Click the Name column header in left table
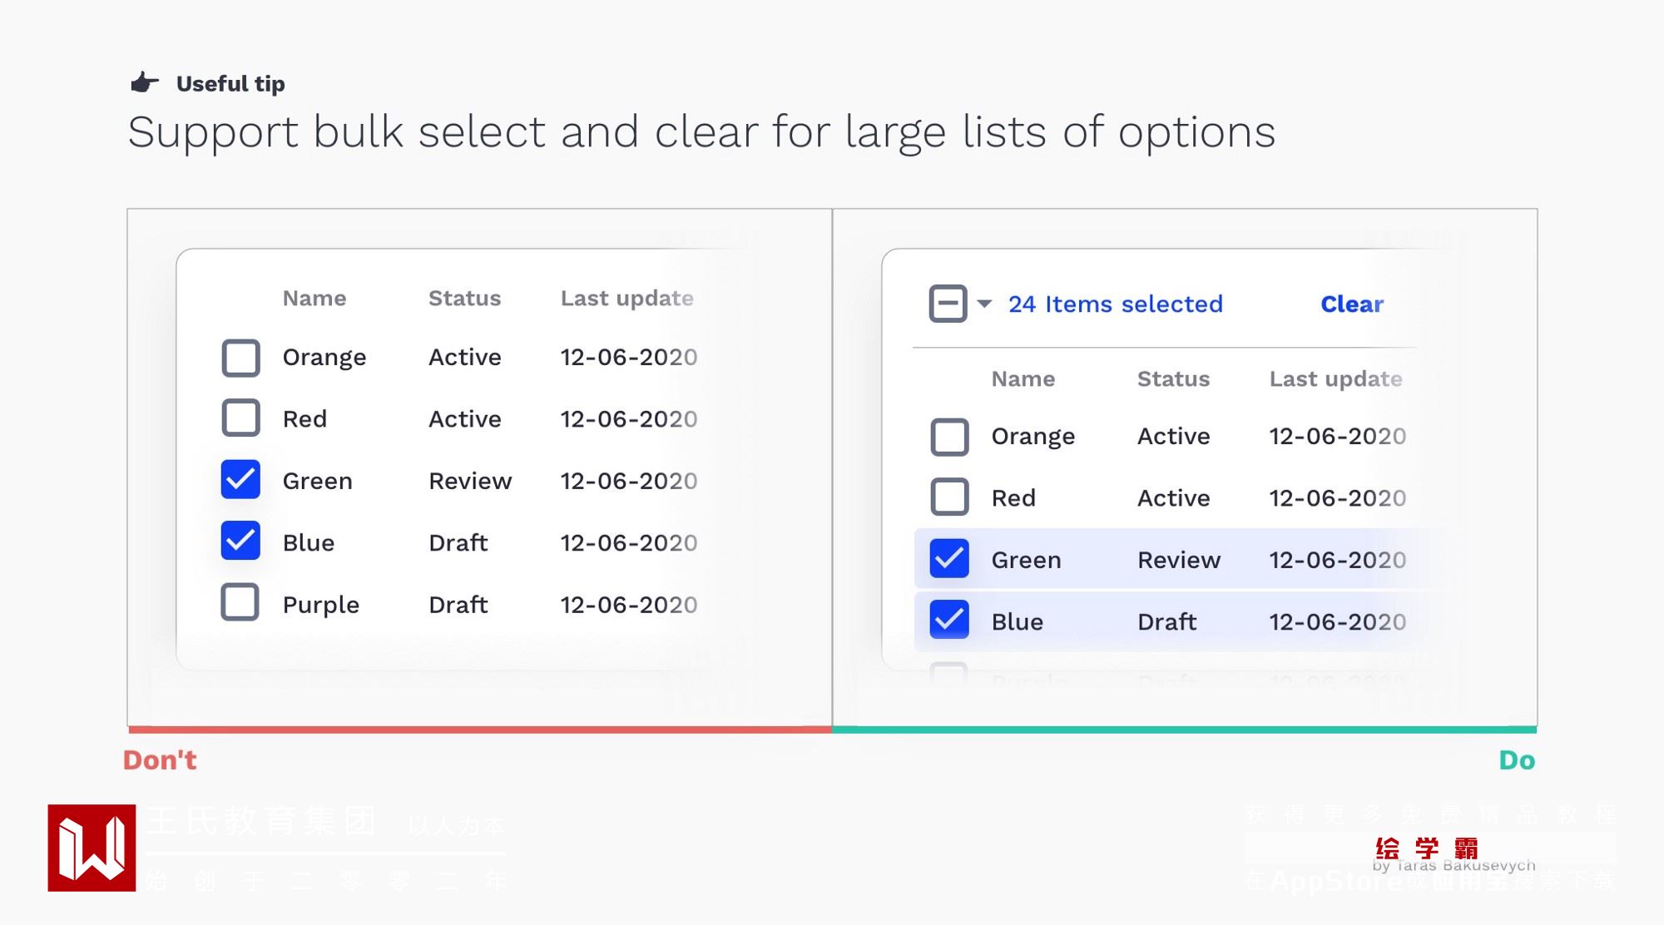The image size is (1664, 925). (314, 299)
